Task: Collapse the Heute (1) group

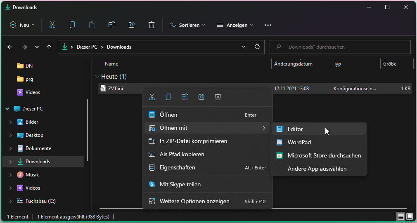Action: tap(97, 77)
